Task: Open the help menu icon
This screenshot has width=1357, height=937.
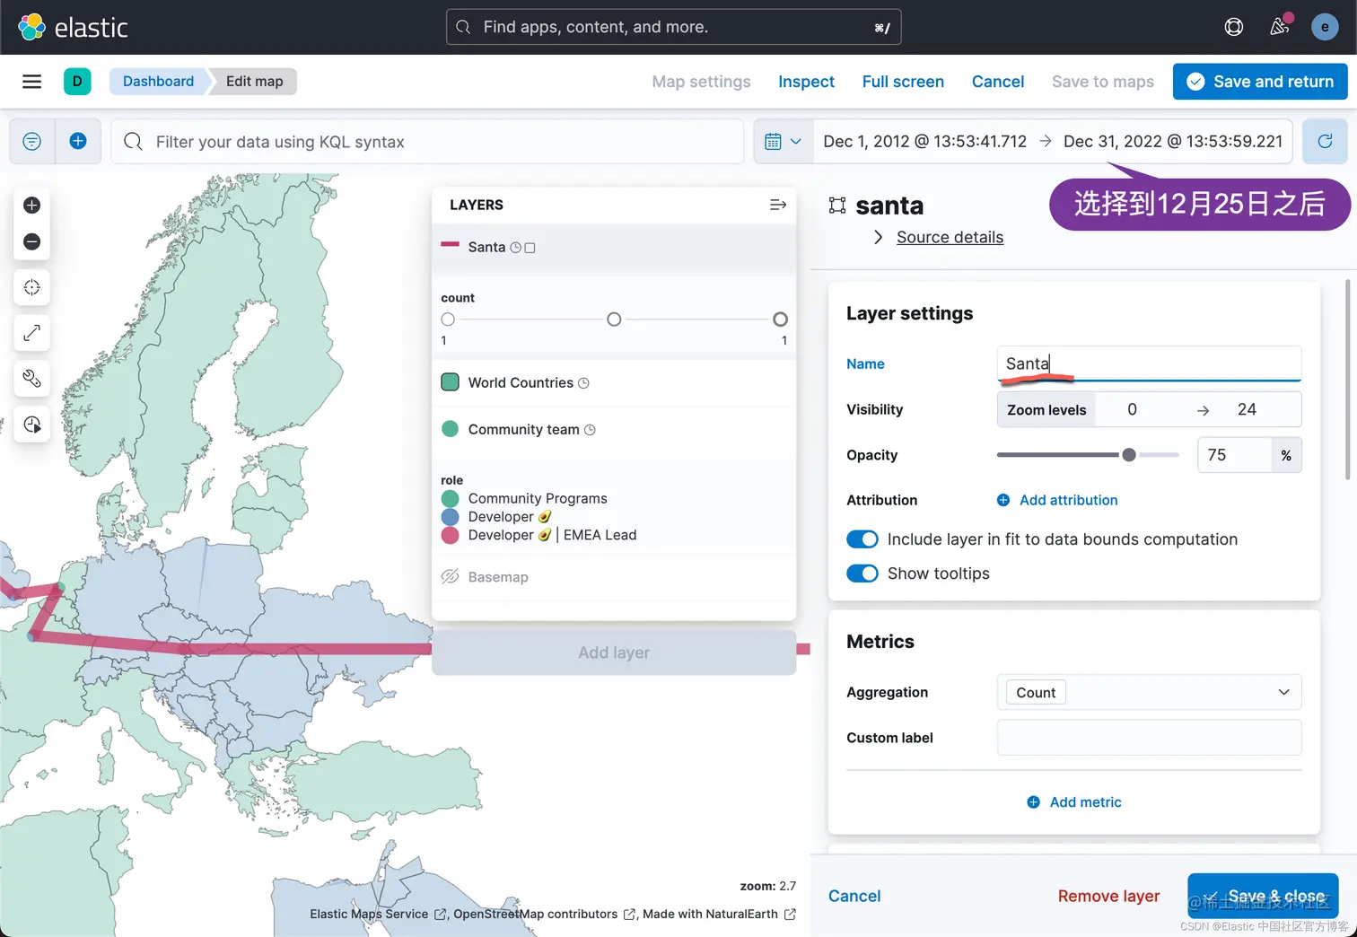Action: [x=1234, y=27]
